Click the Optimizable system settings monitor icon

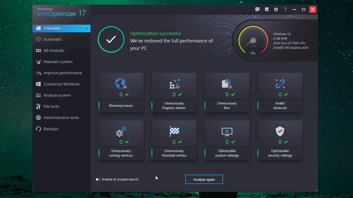click(x=227, y=132)
